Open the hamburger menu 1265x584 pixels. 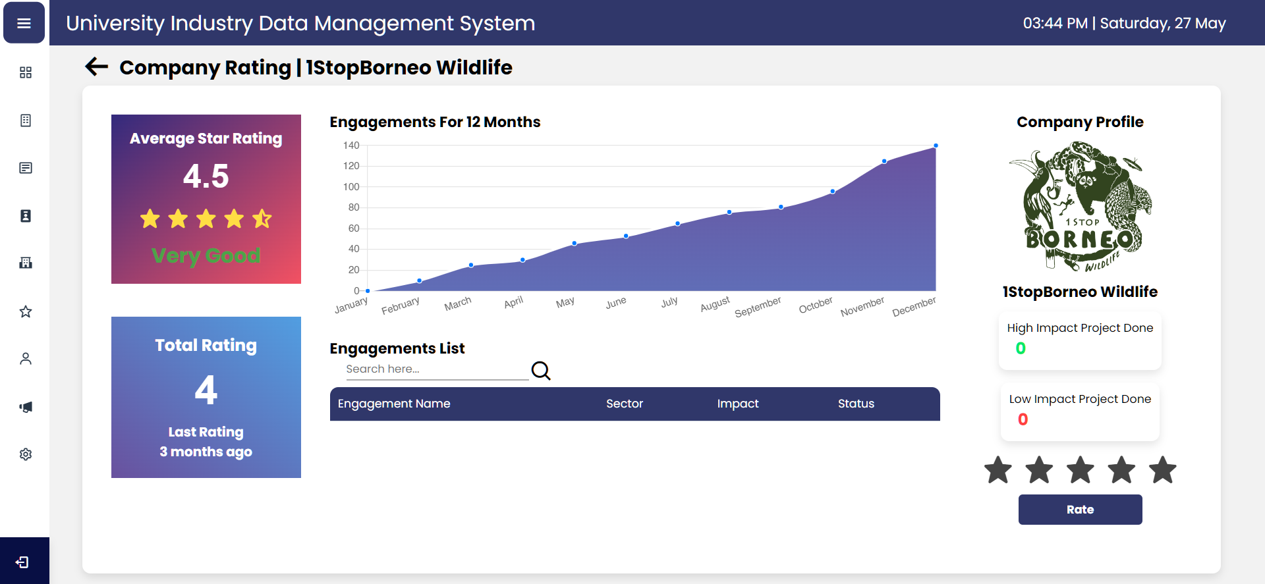(24, 23)
